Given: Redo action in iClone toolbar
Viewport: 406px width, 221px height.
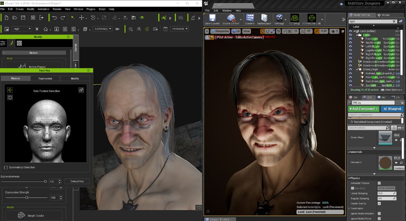Looking at the screenshot, I should coord(63,18).
